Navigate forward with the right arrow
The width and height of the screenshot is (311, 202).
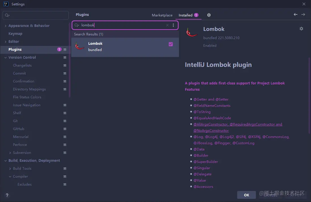coord(303,14)
